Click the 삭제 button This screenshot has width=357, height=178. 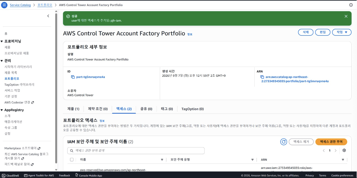point(306,32)
